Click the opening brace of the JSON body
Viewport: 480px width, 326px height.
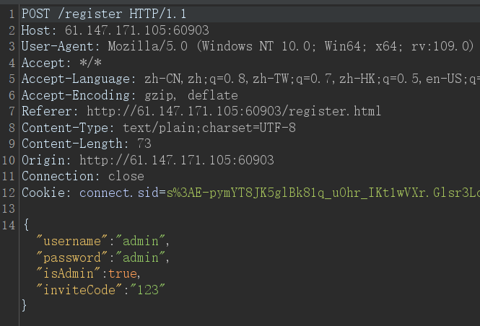pyautogui.click(x=26, y=225)
